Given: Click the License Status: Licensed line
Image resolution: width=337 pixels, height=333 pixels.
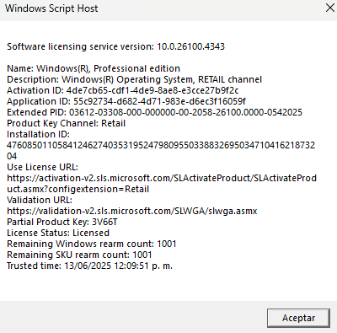Looking at the screenshot, I should click(x=58, y=233).
